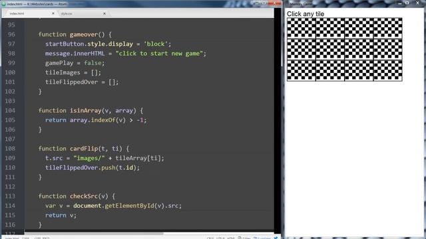The height and width of the screenshot is (239, 426).
Task: Click 'document.getElementById(v).src' on line 114
Action: click(126, 206)
